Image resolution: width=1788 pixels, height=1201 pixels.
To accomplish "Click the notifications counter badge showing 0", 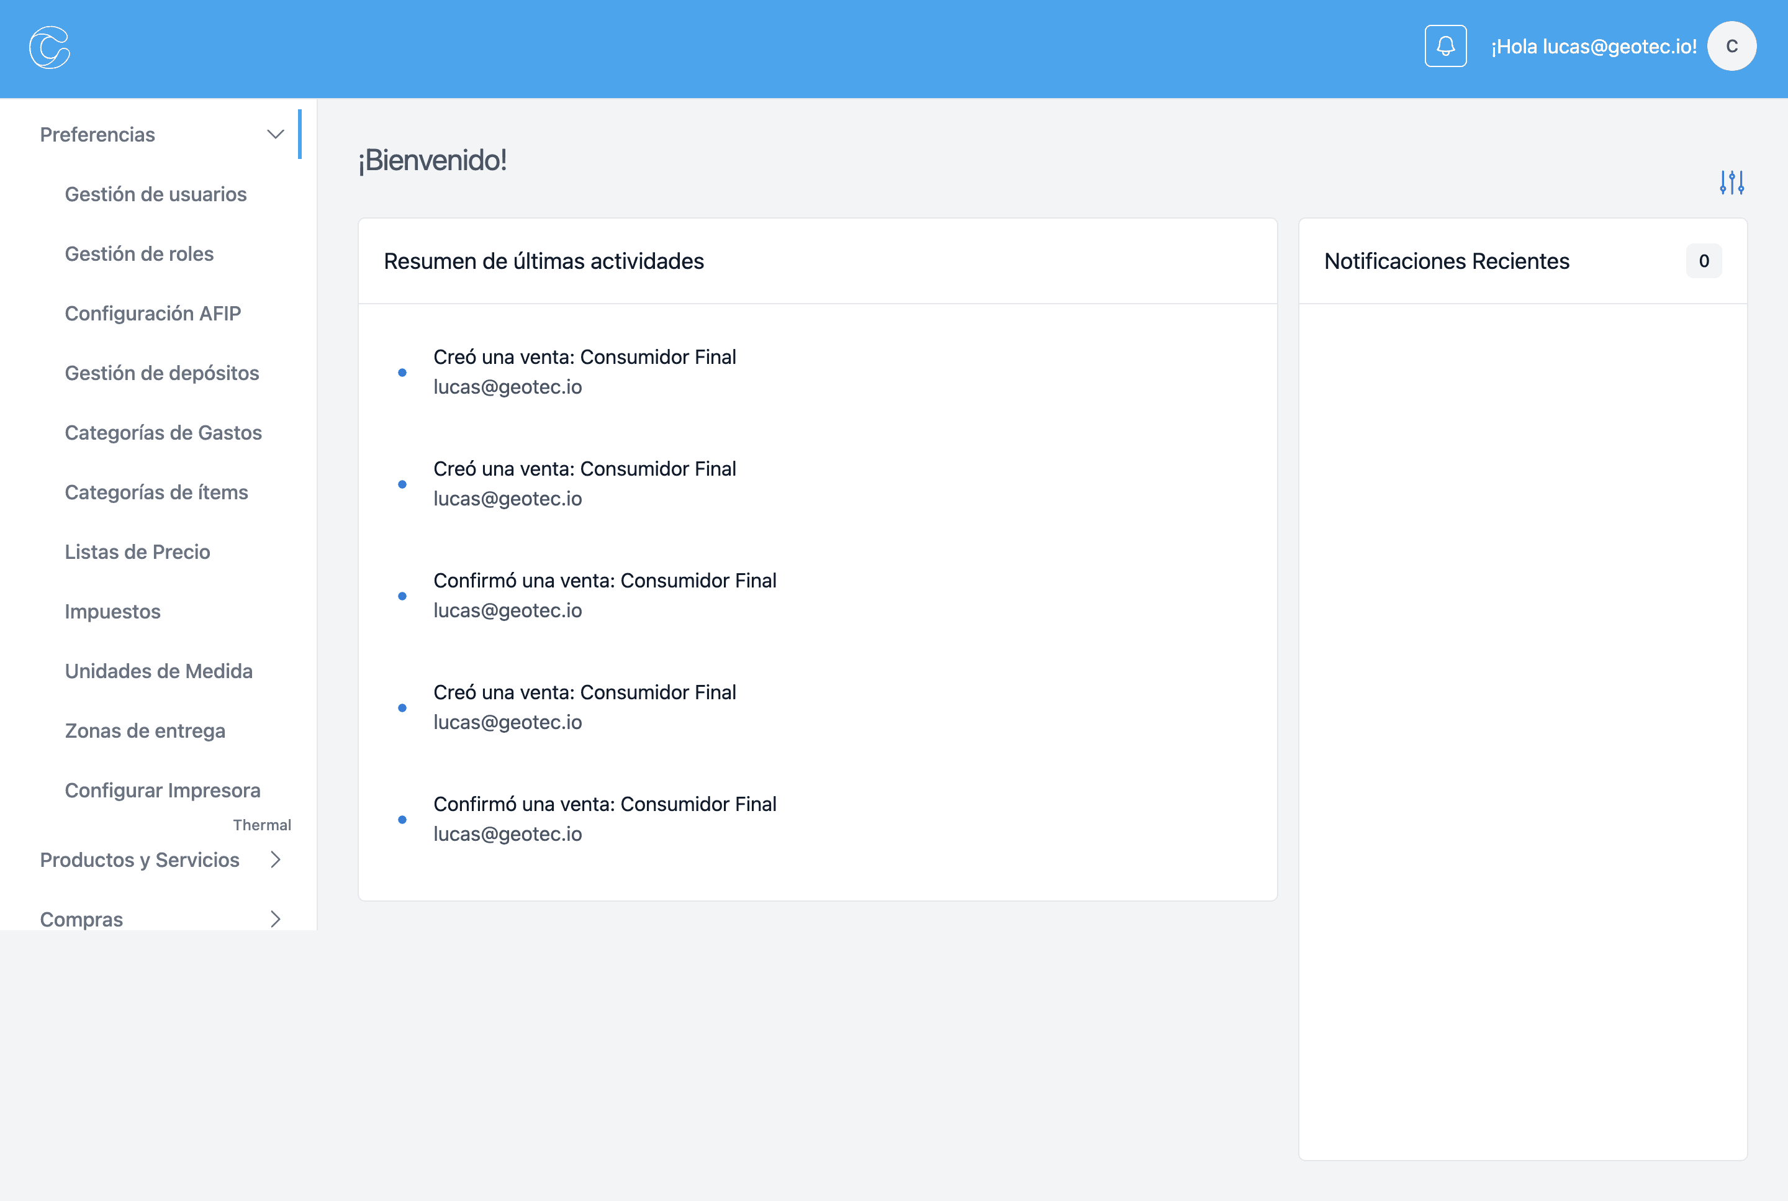I will coord(1704,261).
